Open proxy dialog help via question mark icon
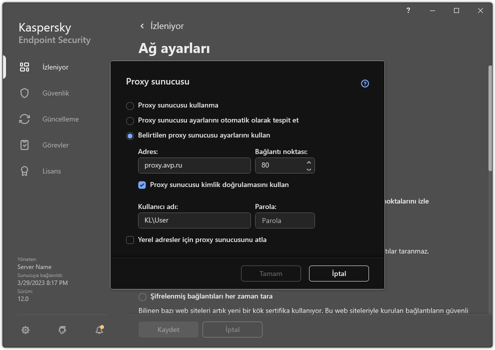This screenshot has height=350, width=495. [x=364, y=83]
